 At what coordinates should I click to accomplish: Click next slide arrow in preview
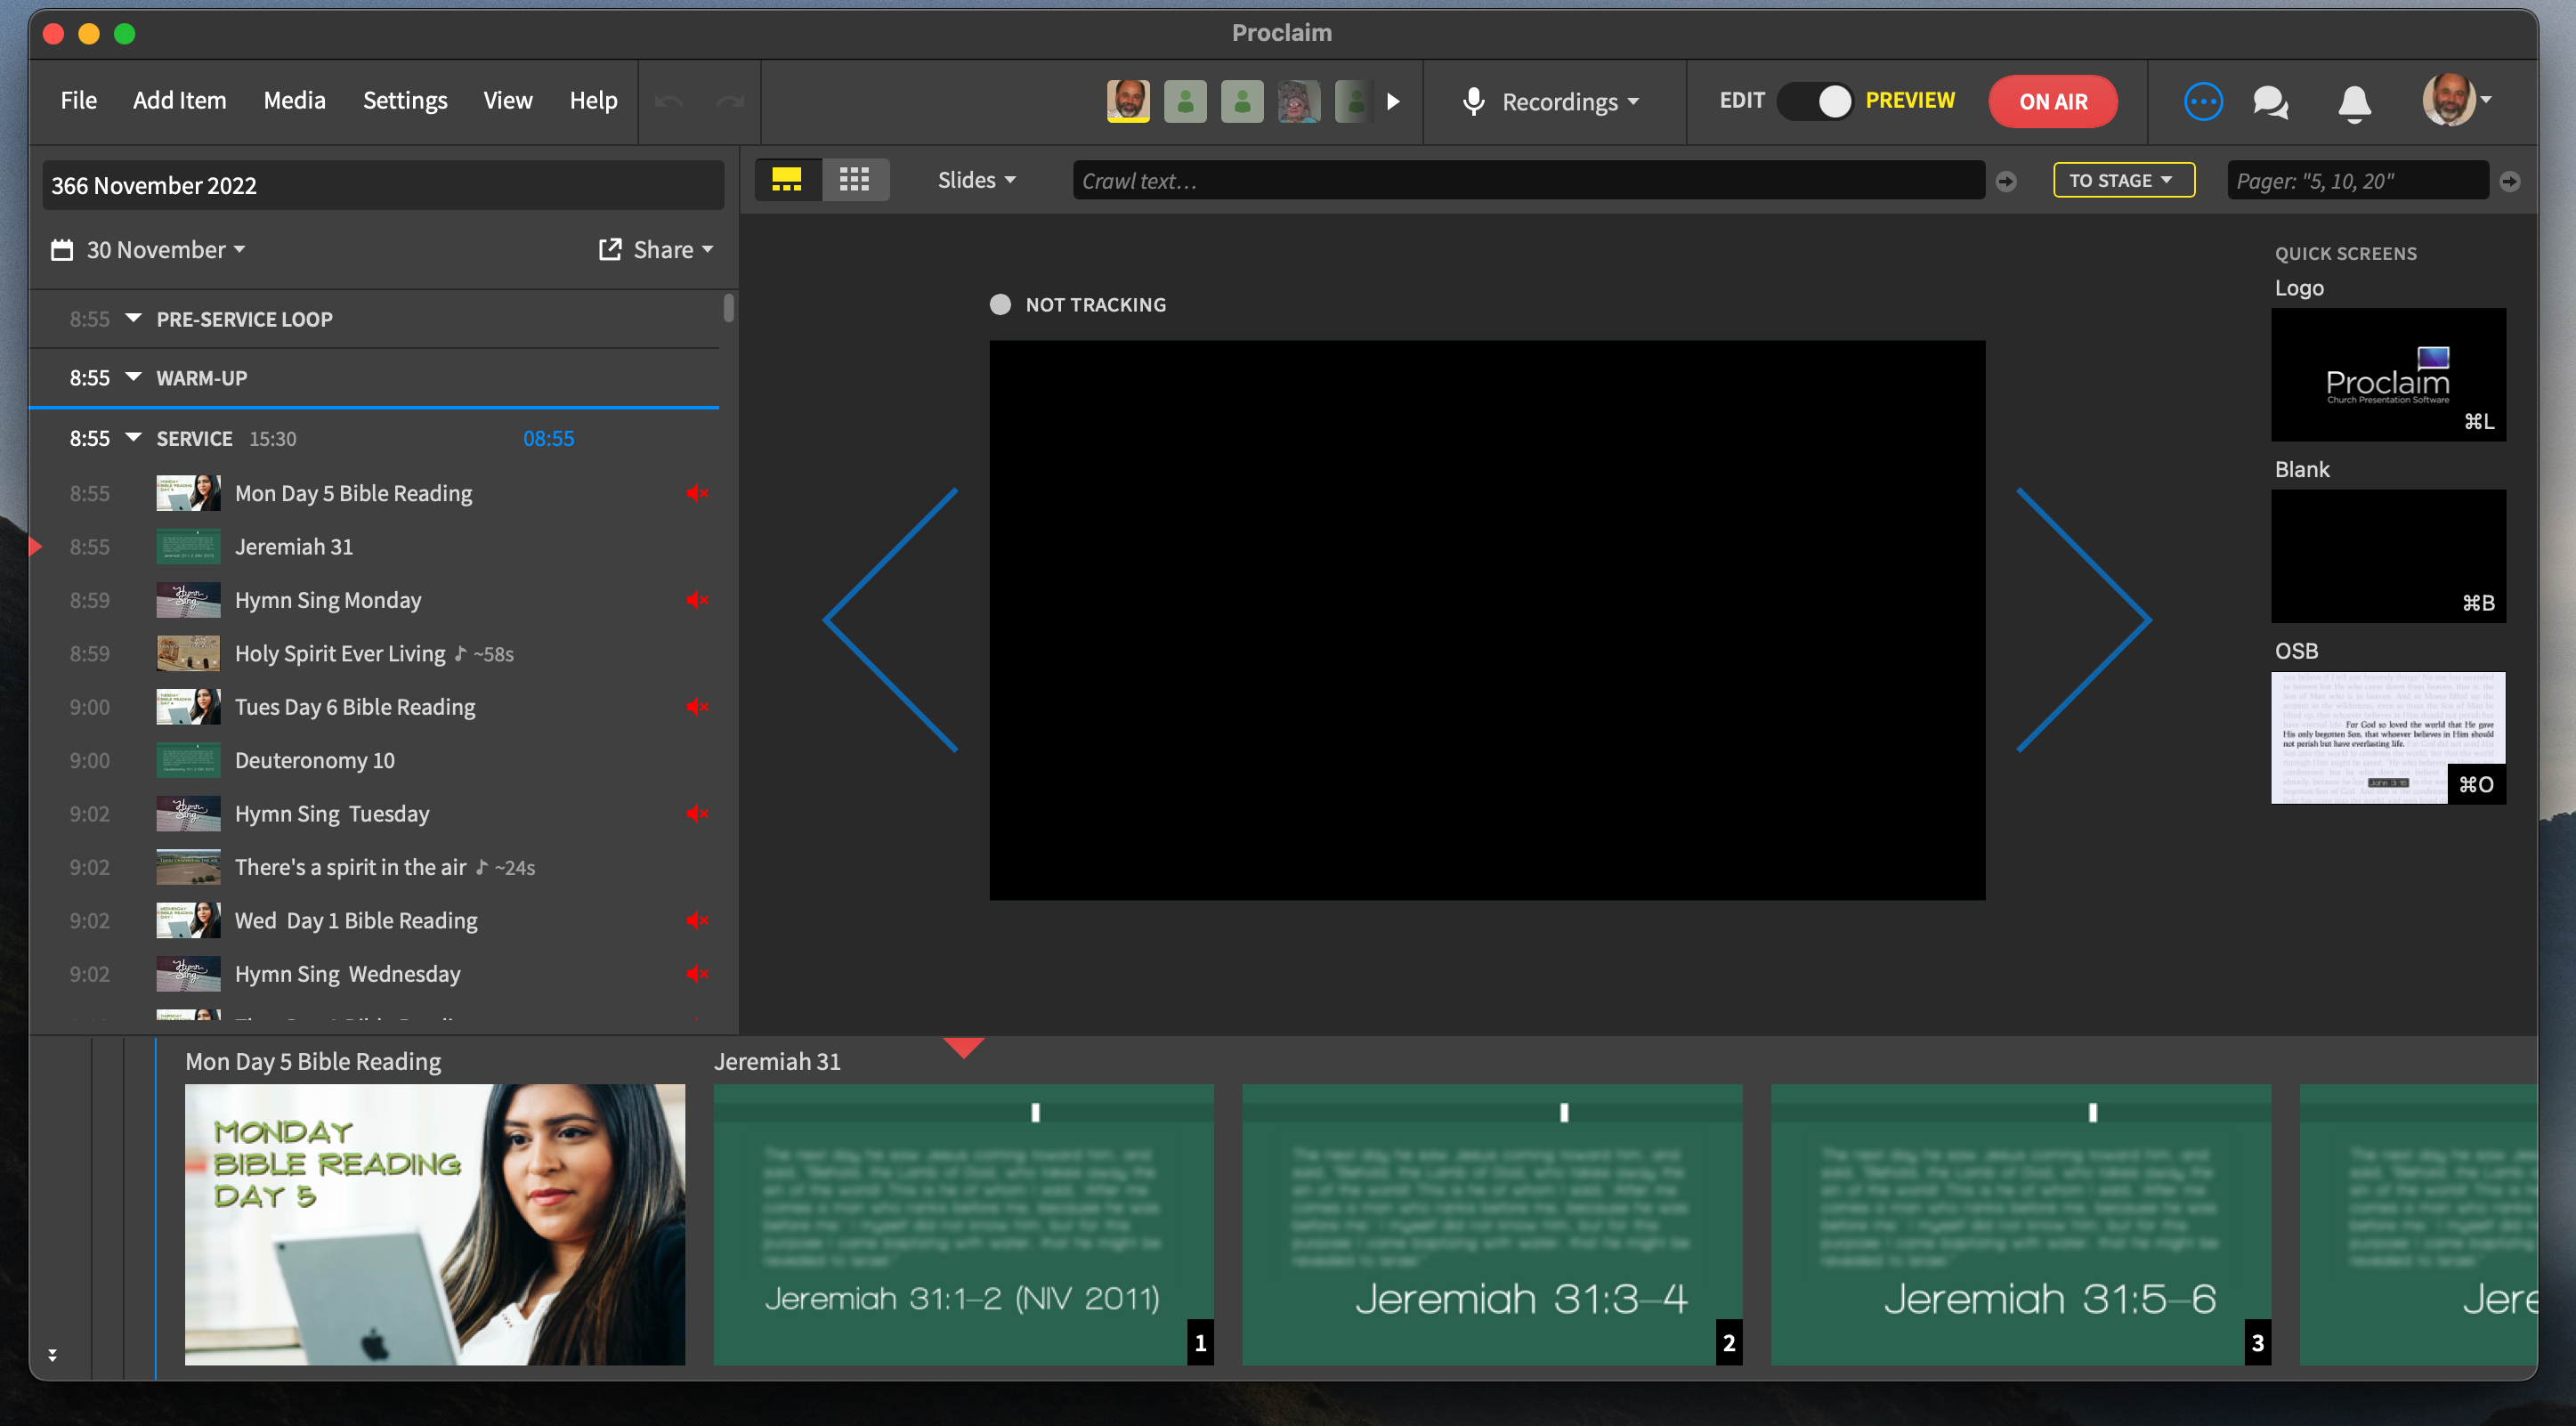(2083, 620)
